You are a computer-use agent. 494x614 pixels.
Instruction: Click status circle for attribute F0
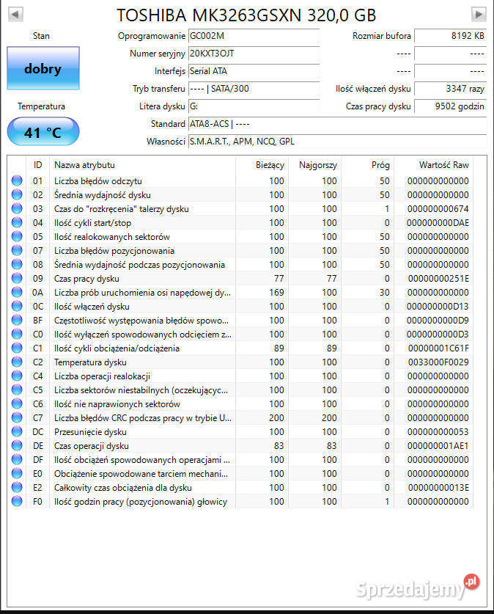coord(17,501)
